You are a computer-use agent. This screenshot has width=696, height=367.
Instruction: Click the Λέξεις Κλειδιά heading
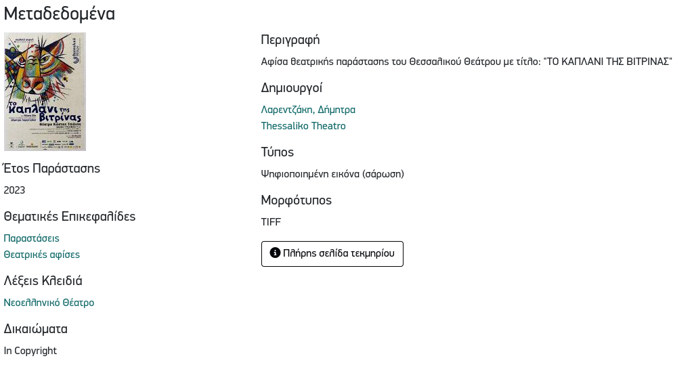(x=43, y=281)
